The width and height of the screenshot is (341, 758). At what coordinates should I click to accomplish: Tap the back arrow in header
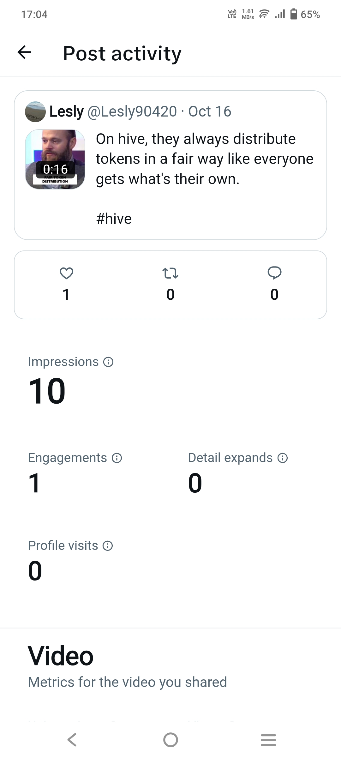[x=25, y=52]
